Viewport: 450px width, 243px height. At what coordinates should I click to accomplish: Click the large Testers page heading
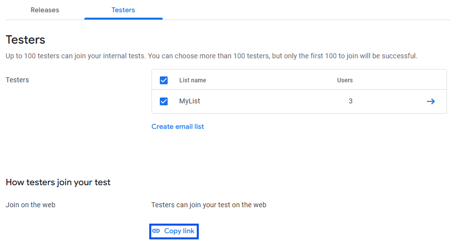point(25,40)
